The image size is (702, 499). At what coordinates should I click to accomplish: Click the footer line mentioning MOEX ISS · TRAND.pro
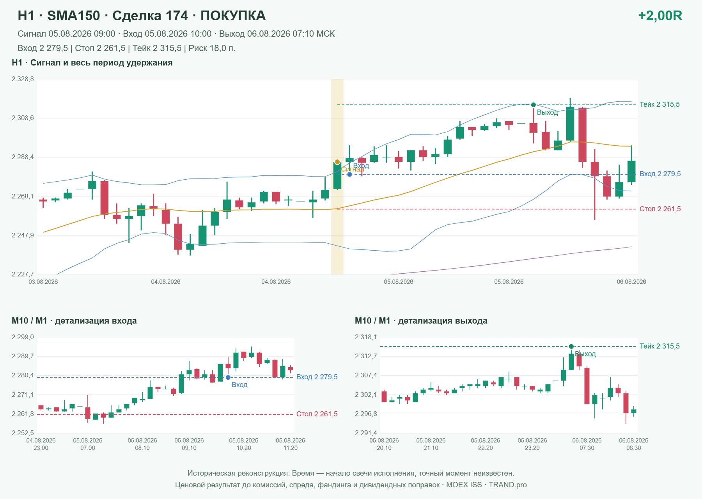[351, 485]
